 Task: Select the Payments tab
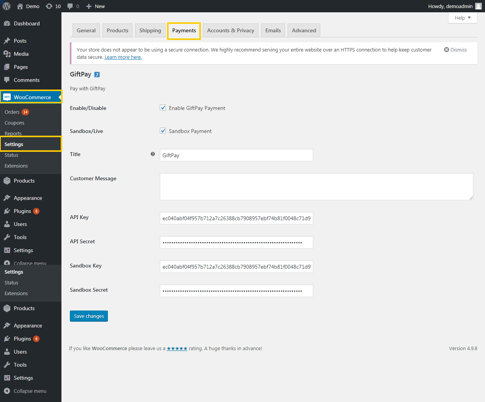click(184, 30)
